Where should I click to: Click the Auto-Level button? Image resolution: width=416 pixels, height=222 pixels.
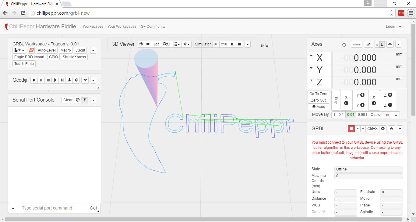[47, 50]
